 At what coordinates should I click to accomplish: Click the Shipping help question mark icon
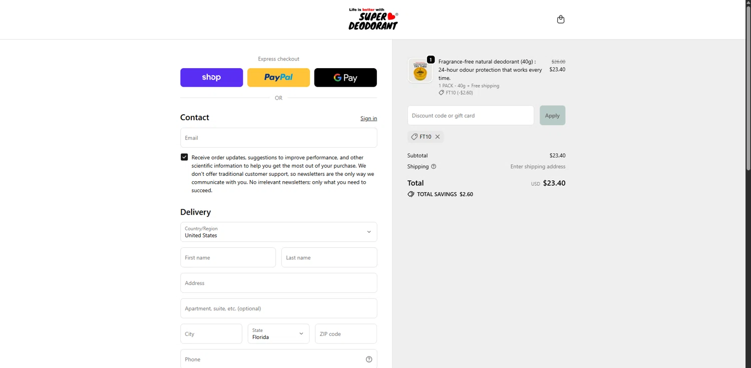pos(434,167)
